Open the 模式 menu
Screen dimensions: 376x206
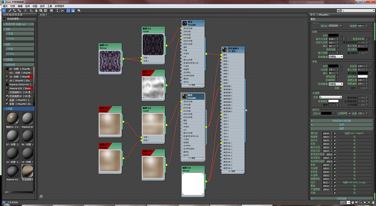(x=5, y=6)
